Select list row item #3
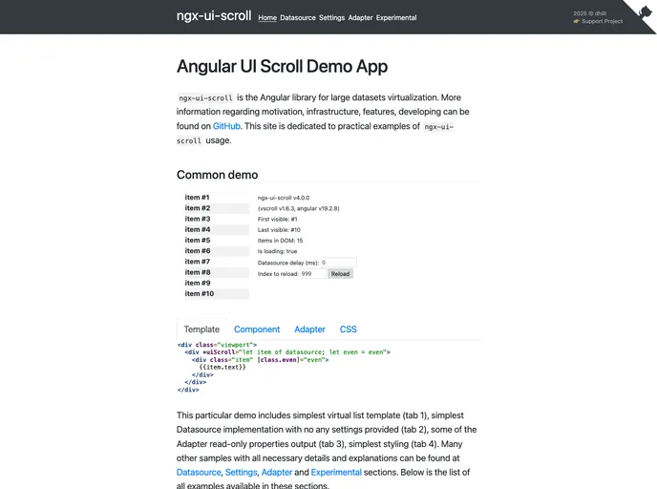 point(217,219)
